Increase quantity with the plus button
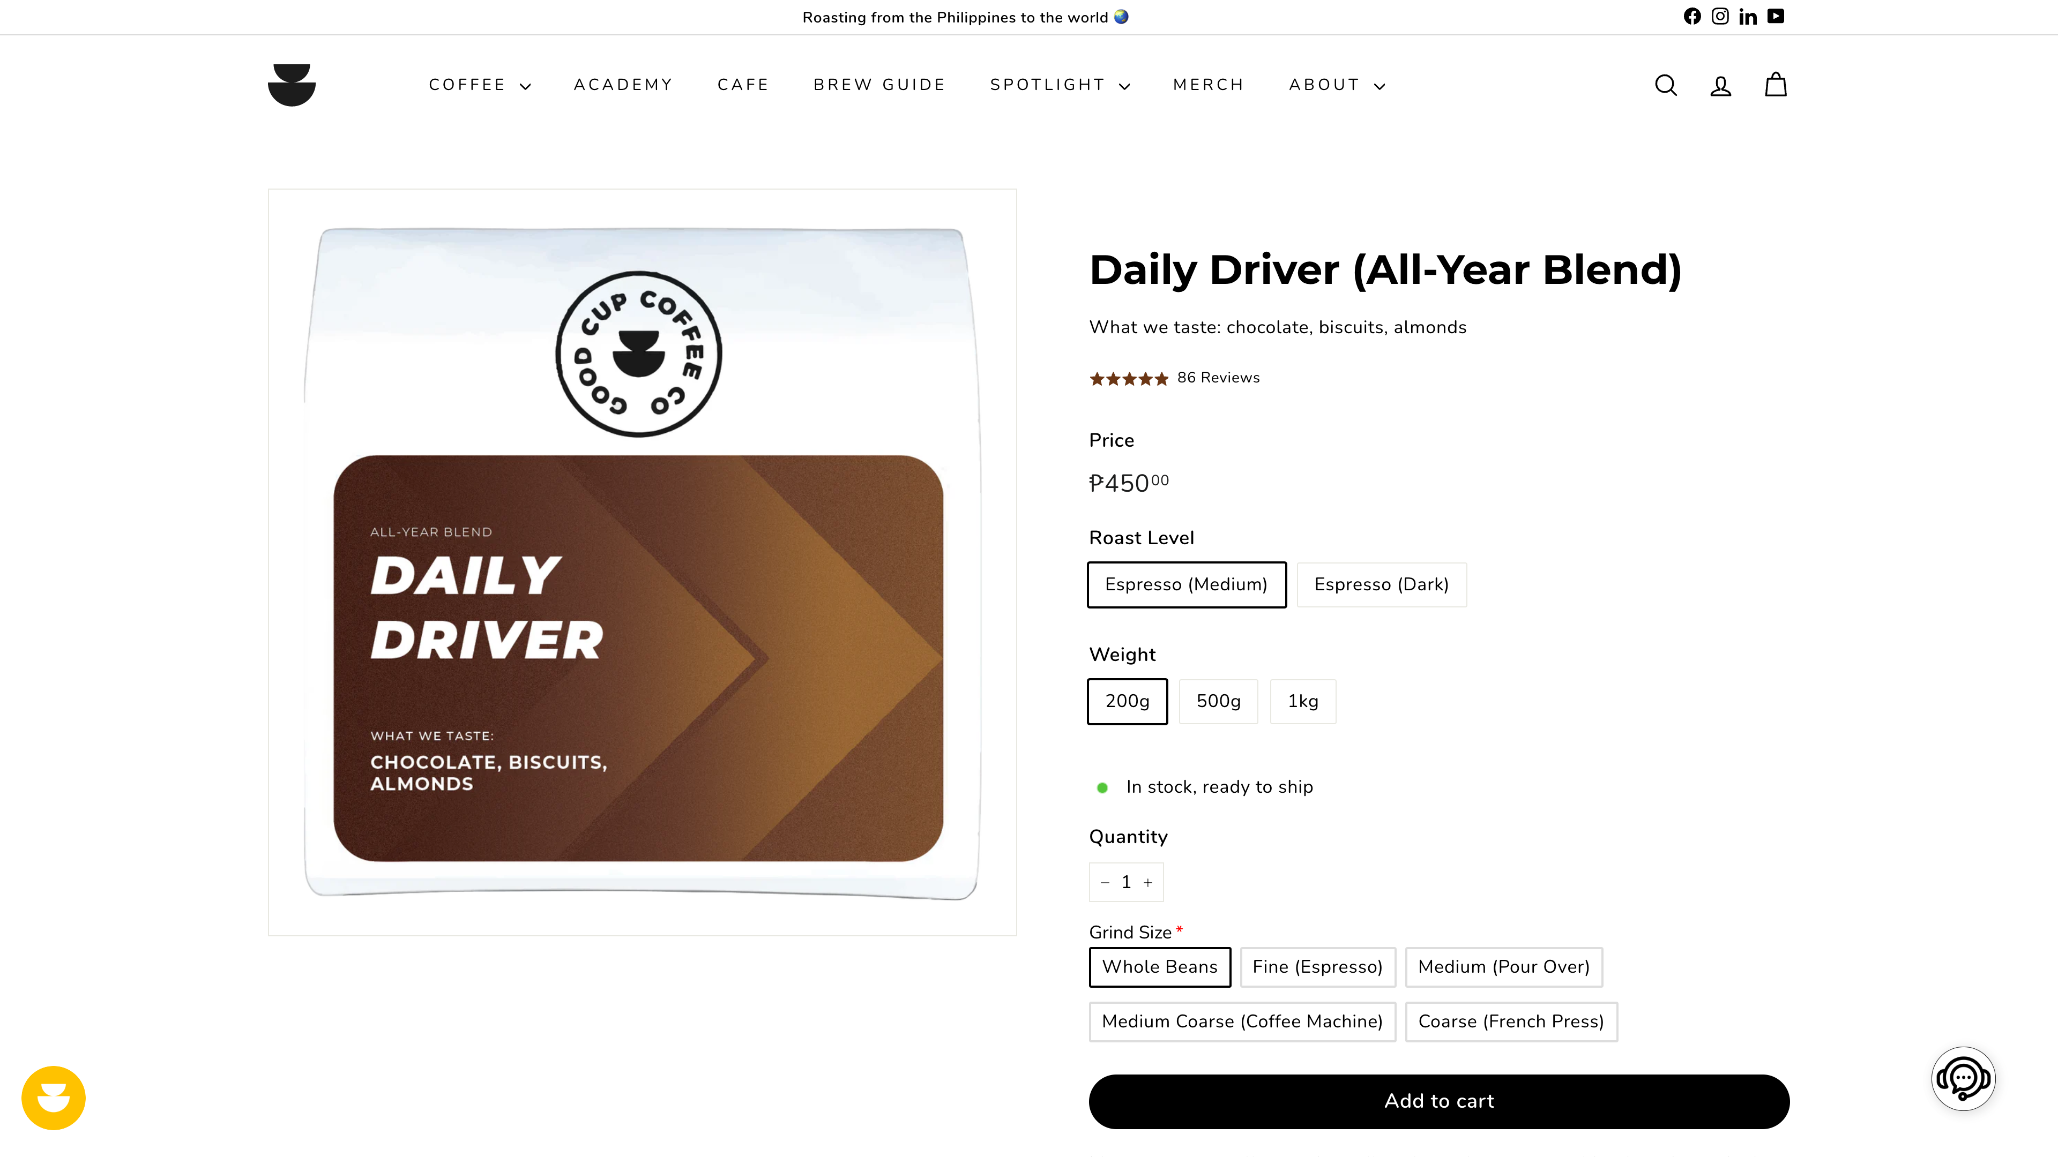Image resolution: width=2058 pixels, height=1157 pixels. click(x=1148, y=882)
